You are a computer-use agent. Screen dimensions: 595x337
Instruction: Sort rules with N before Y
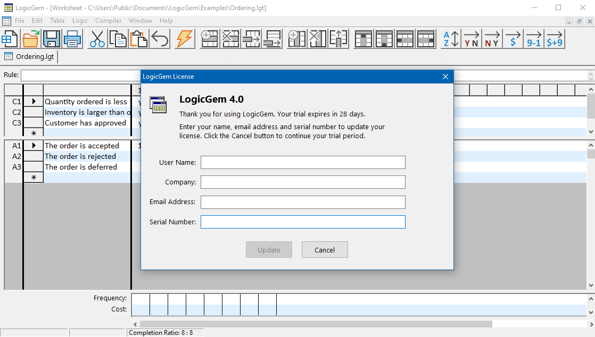[x=492, y=38]
